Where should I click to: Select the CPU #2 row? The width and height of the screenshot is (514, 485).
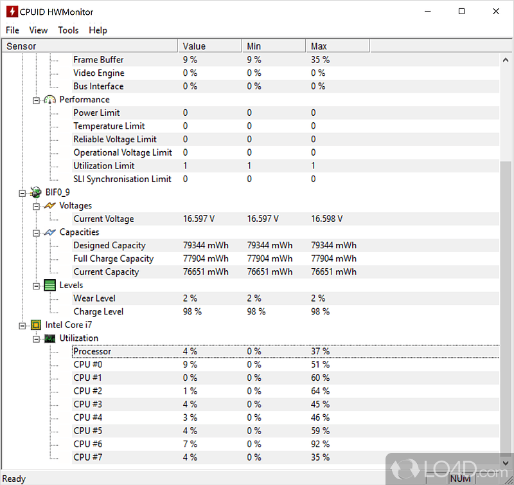(285, 391)
